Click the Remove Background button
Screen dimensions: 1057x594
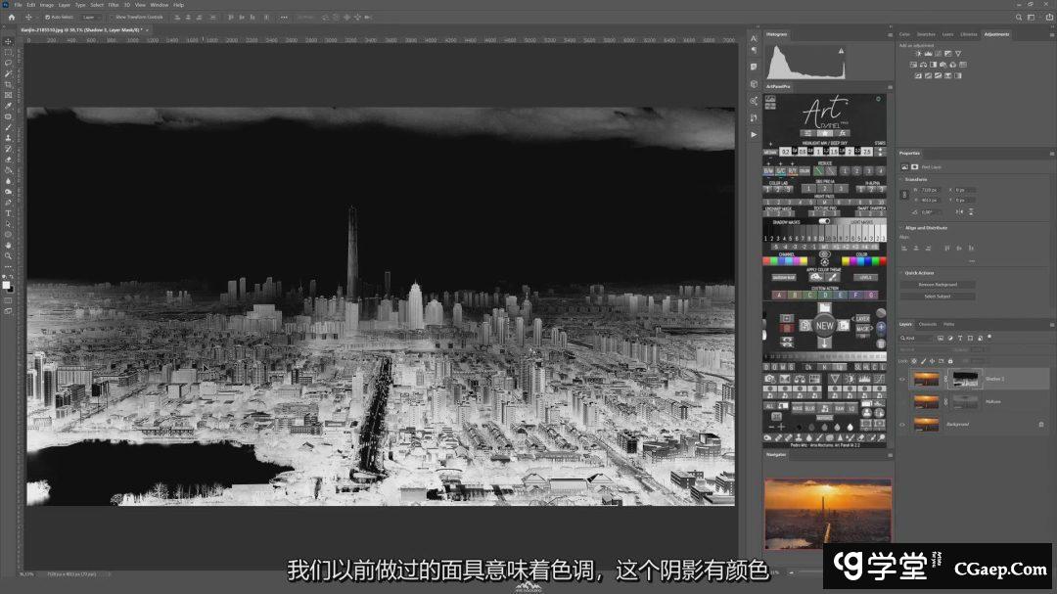(x=938, y=285)
